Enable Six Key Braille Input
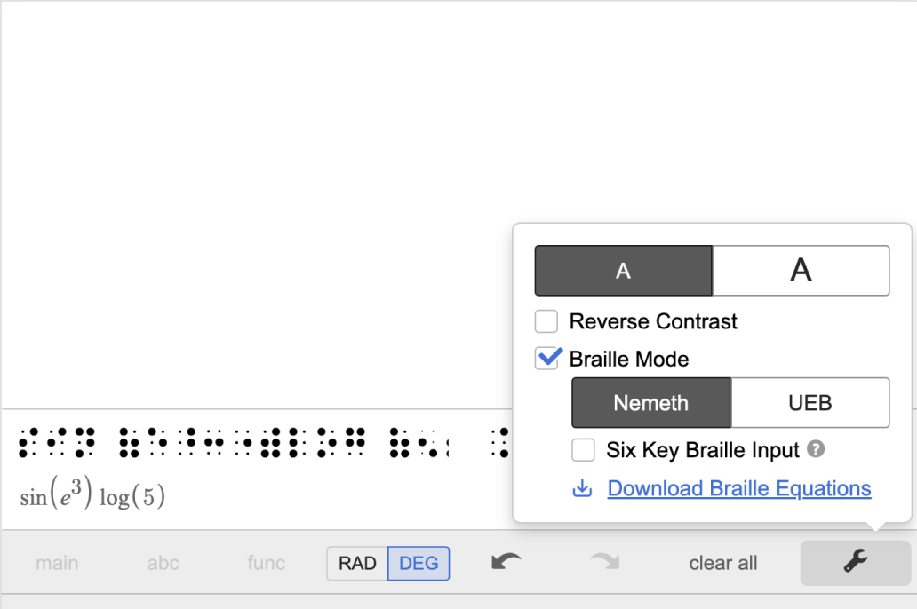The width and height of the screenshot is (917, 609). [583, 450]
